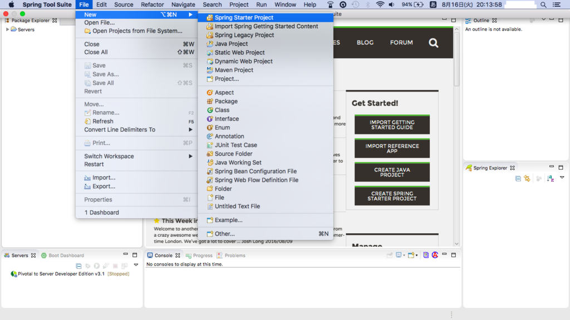Click the Dynamic Web Project icon
This screenshot has height=320, width=570.
tap(210, 61)
